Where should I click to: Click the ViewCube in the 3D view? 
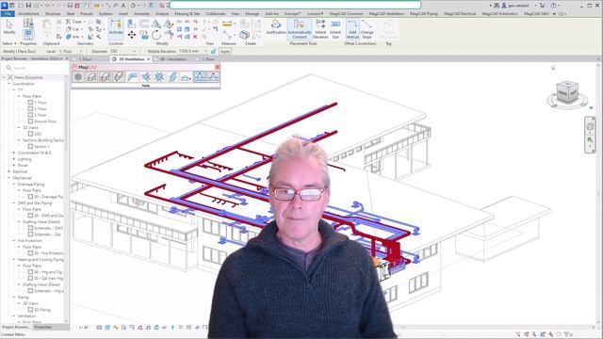click(567, 92)
